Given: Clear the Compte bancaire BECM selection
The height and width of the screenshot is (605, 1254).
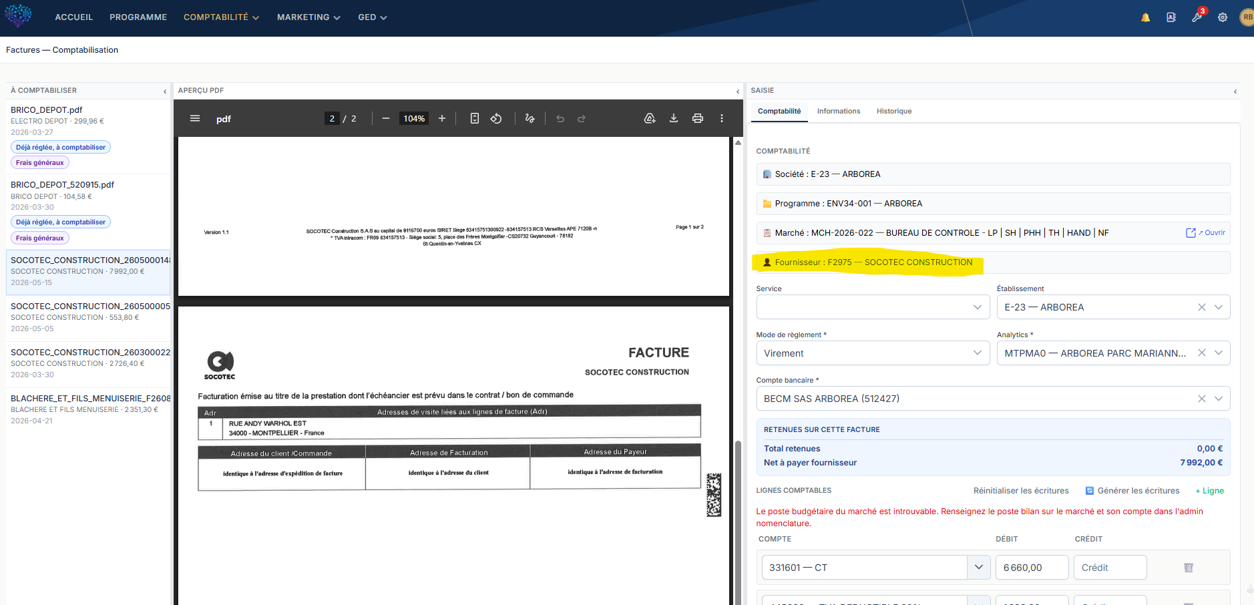Looking at the screenshot, I should point(1202,399).
